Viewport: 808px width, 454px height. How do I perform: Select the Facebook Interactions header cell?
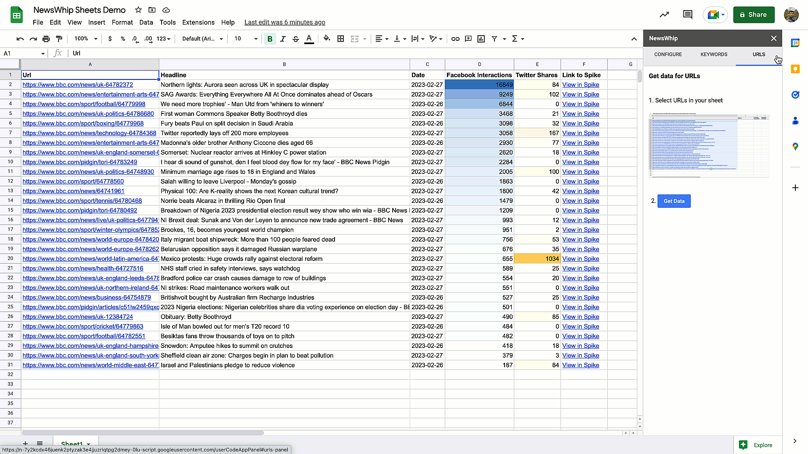point(479,75)
